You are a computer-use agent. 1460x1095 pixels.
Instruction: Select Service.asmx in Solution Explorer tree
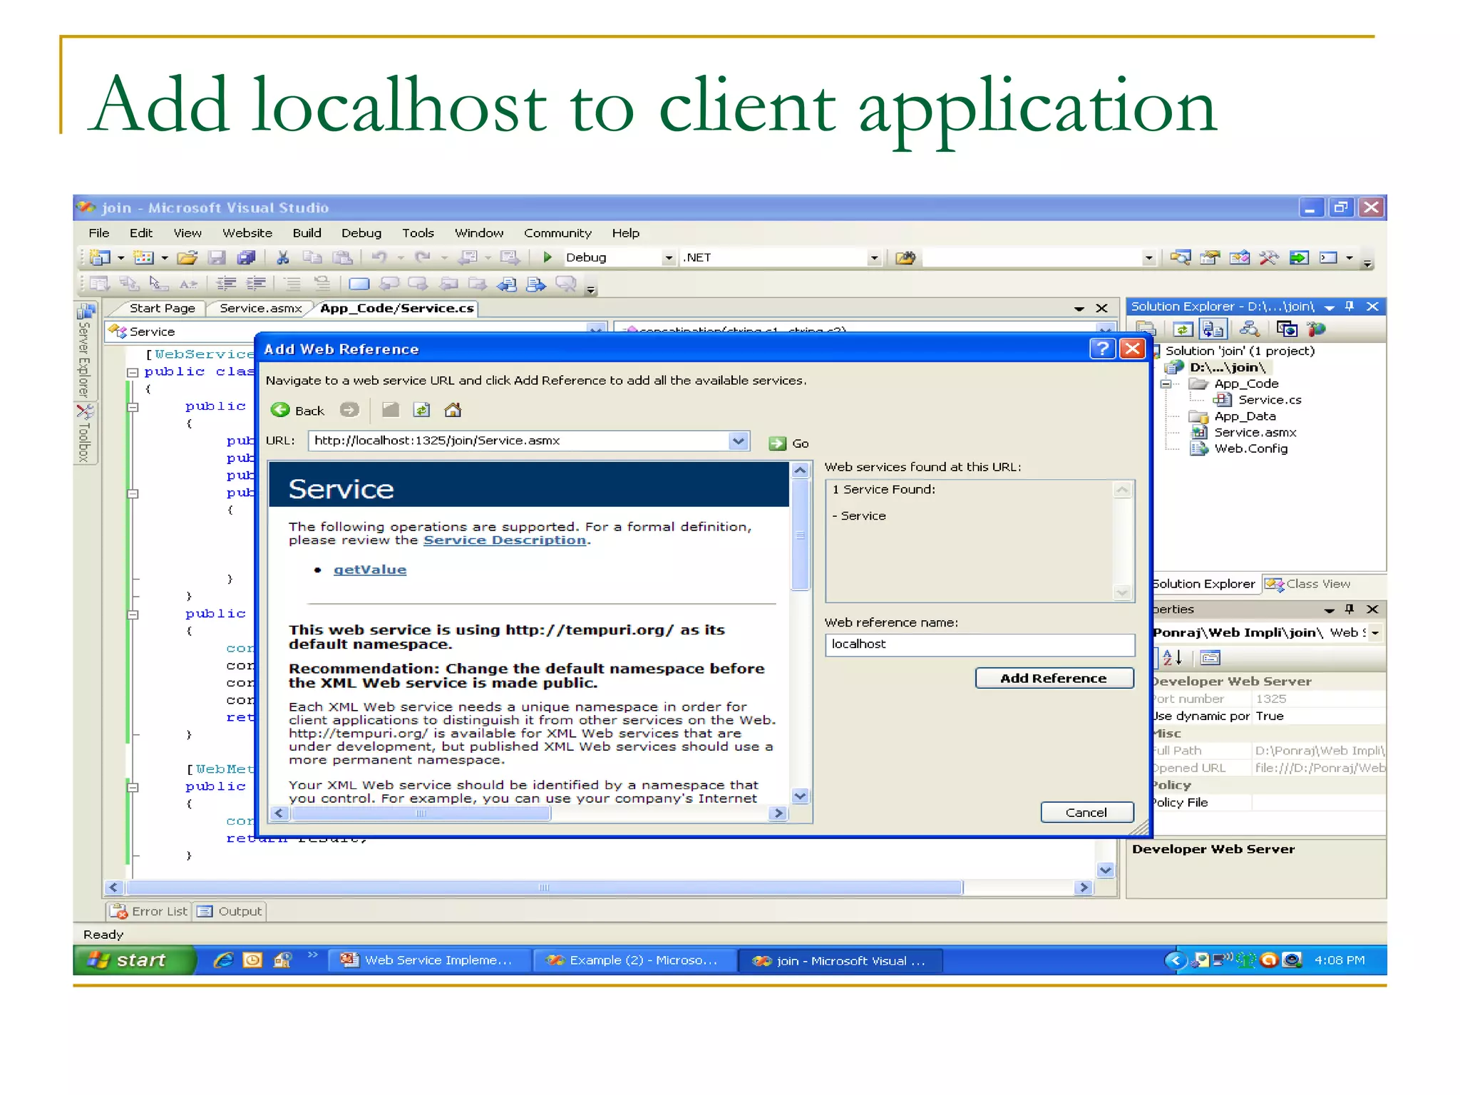click(1255, 433)
